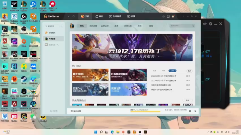Open the 2022年9月15日 不停机更新公告 entry
The image size is (241, 135).
tap(164, 76)
